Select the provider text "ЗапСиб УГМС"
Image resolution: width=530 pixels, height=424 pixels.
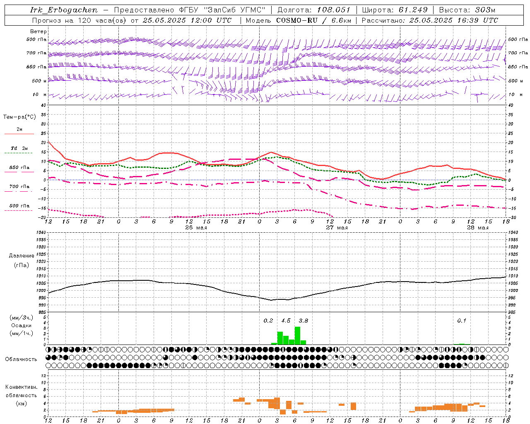pyautogui.click(x=234, y=10)
